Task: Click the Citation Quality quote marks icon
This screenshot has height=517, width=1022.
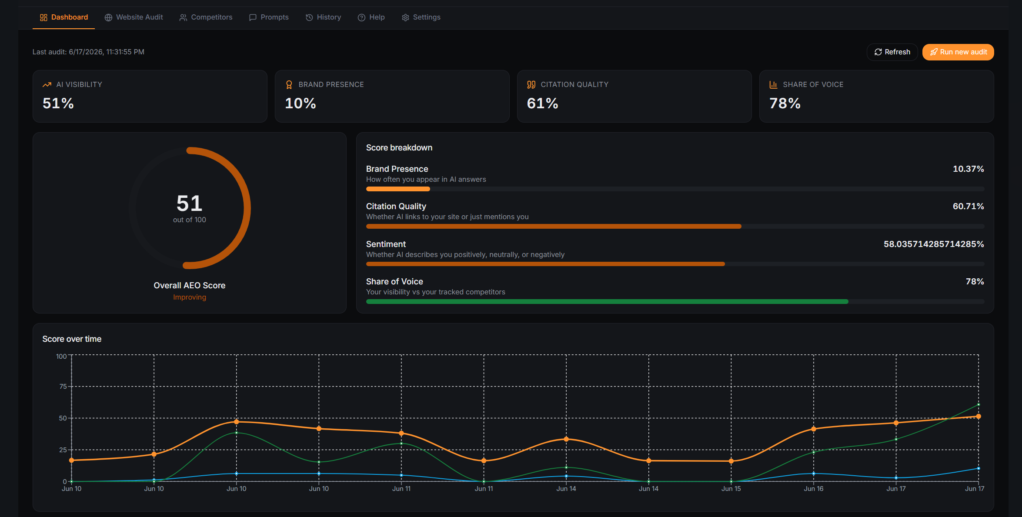Action: [531, 85]
